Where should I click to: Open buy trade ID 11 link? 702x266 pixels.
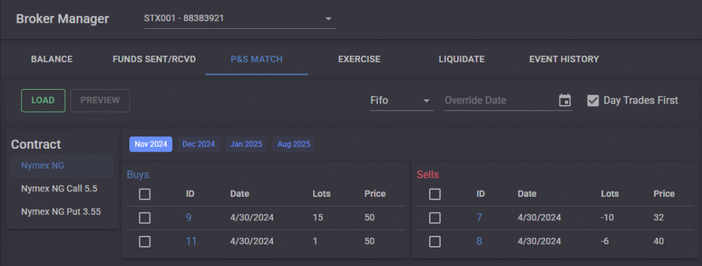tap(191, 241)
